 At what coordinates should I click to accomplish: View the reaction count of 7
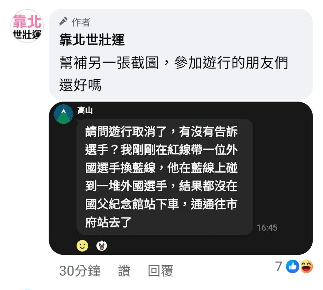pos(279,267)
